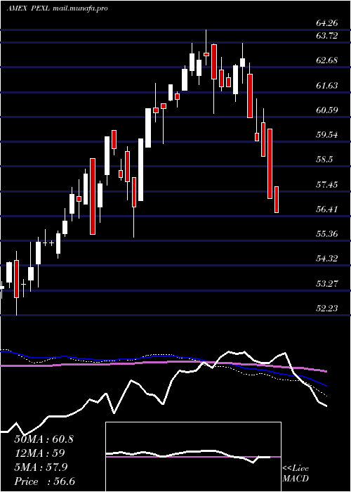Select the 62.68 price level label

327,60
